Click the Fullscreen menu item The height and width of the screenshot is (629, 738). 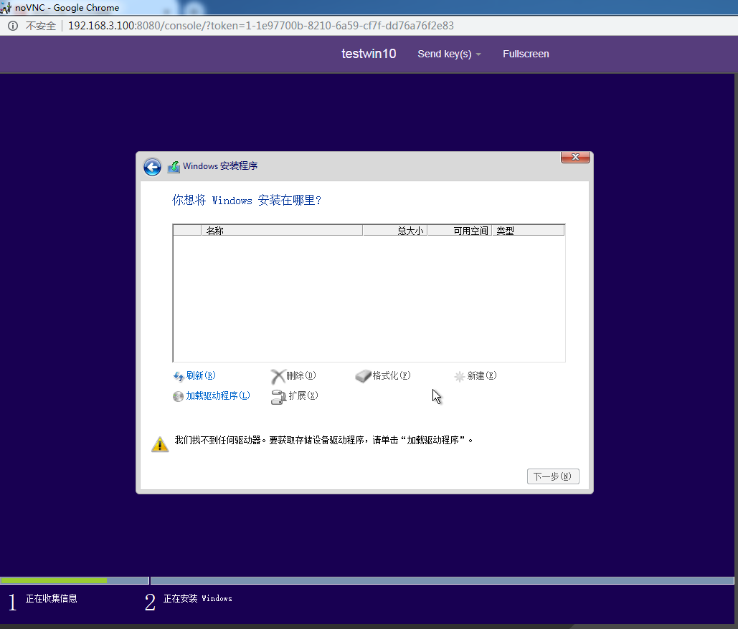(526, 54)
